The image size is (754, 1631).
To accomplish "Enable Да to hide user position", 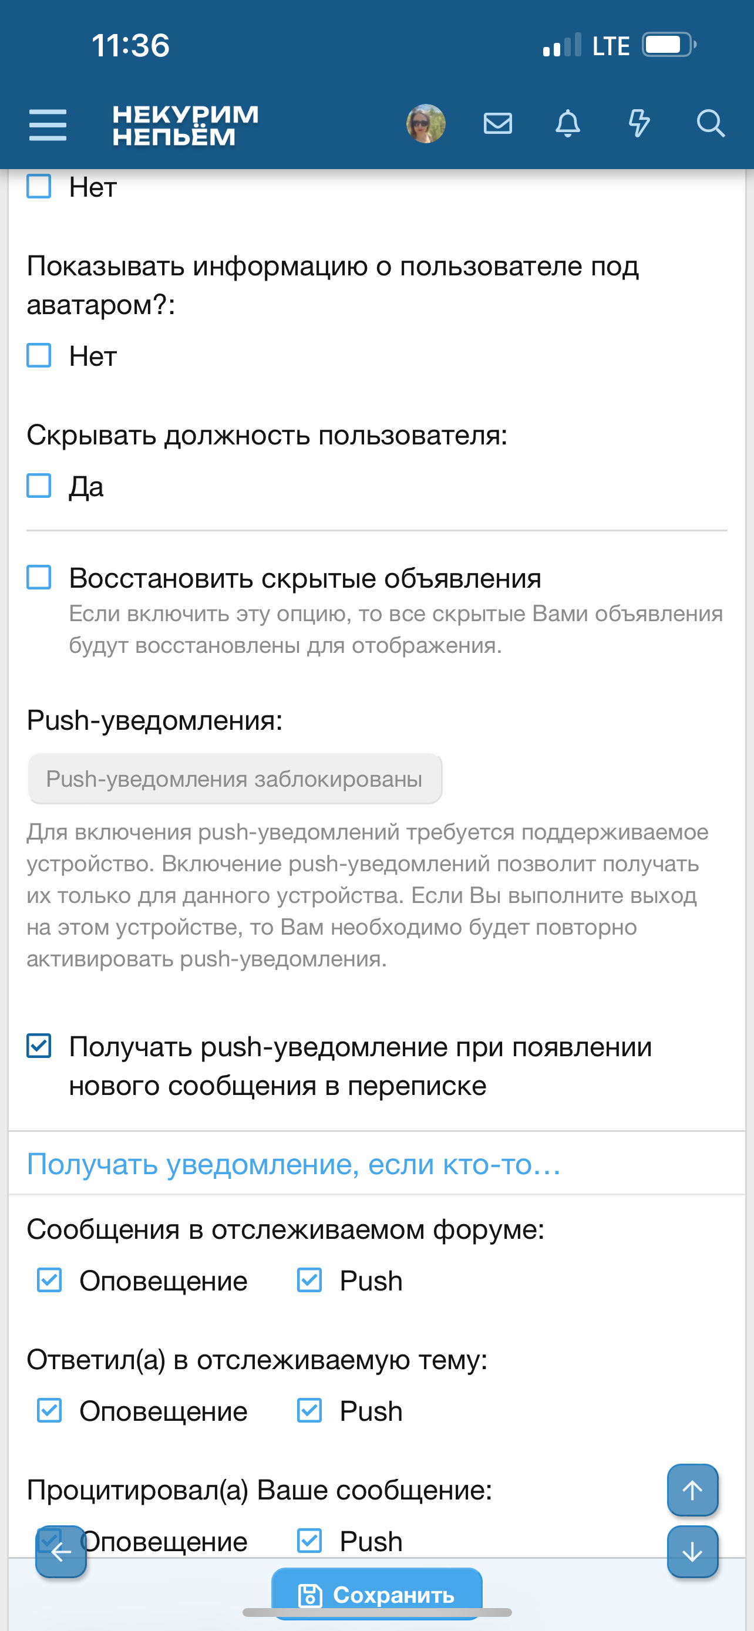I will 39,486.
